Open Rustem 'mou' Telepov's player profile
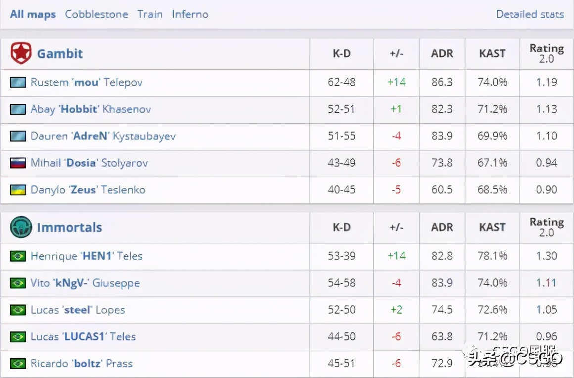 (x=87, y=82)
